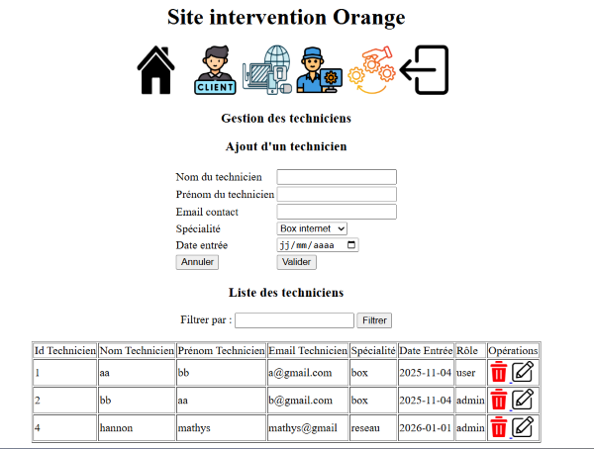
Task: Click the Ajout d'un technicien heading
Action: [x=286, y=146]
